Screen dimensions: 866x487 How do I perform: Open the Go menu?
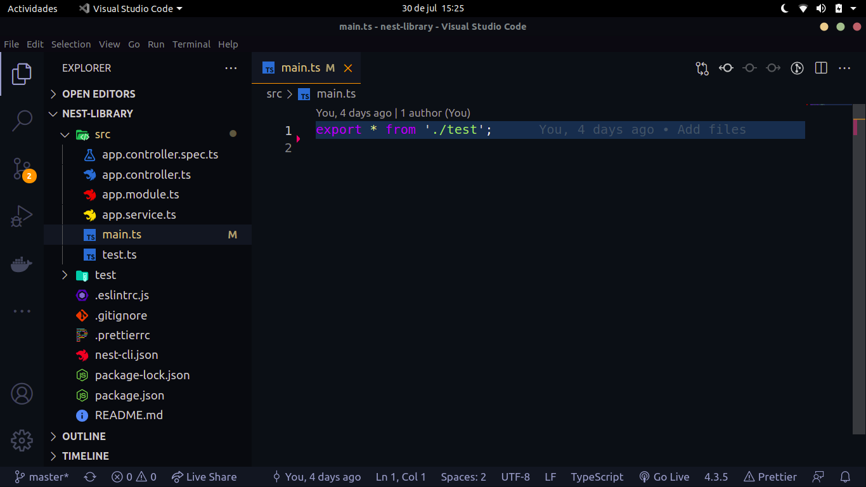click(x=134, y=44)
